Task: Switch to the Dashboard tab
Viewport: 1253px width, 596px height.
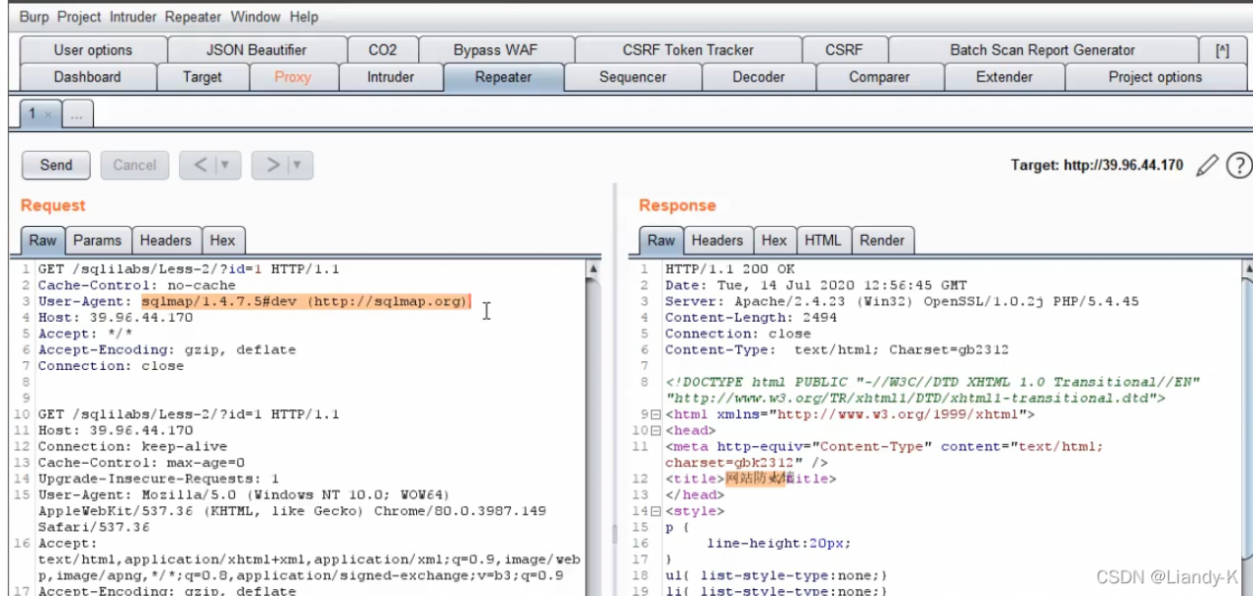Action: pyautogui.click(x=87, y=77)
